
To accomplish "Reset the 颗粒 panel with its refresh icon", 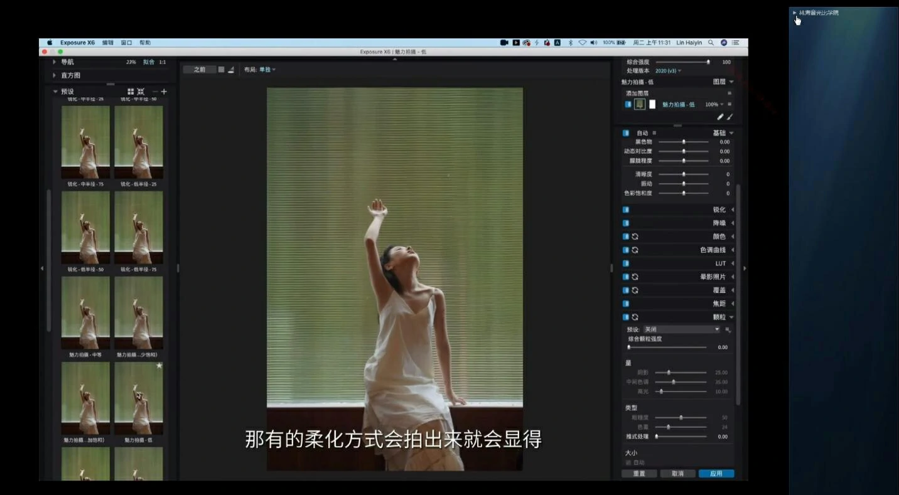I will point(635,317).
